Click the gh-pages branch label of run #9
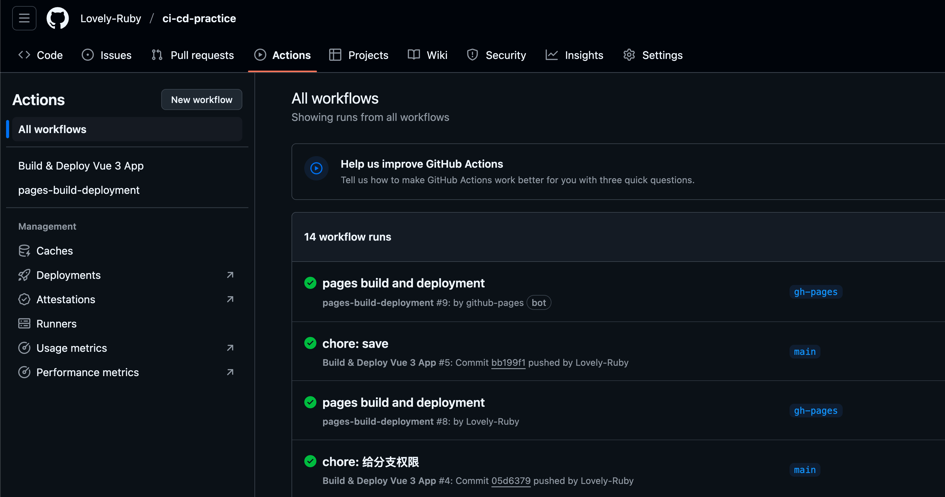Screen dimensions: 945x497 click(816, 292)
